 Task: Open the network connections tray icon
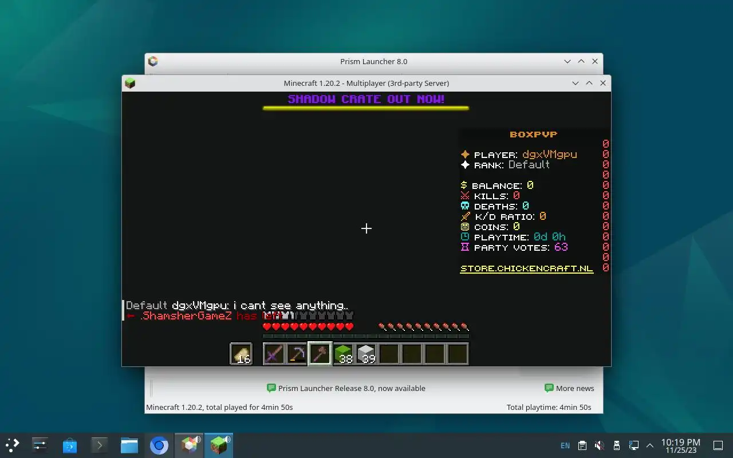(x=633, y=445)
